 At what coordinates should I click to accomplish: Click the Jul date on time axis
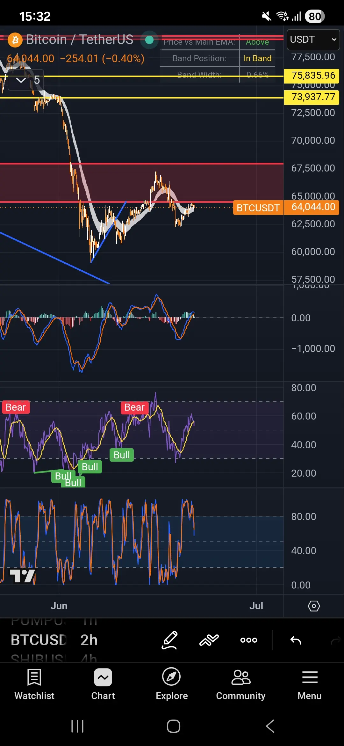click(x=256, y=606)
